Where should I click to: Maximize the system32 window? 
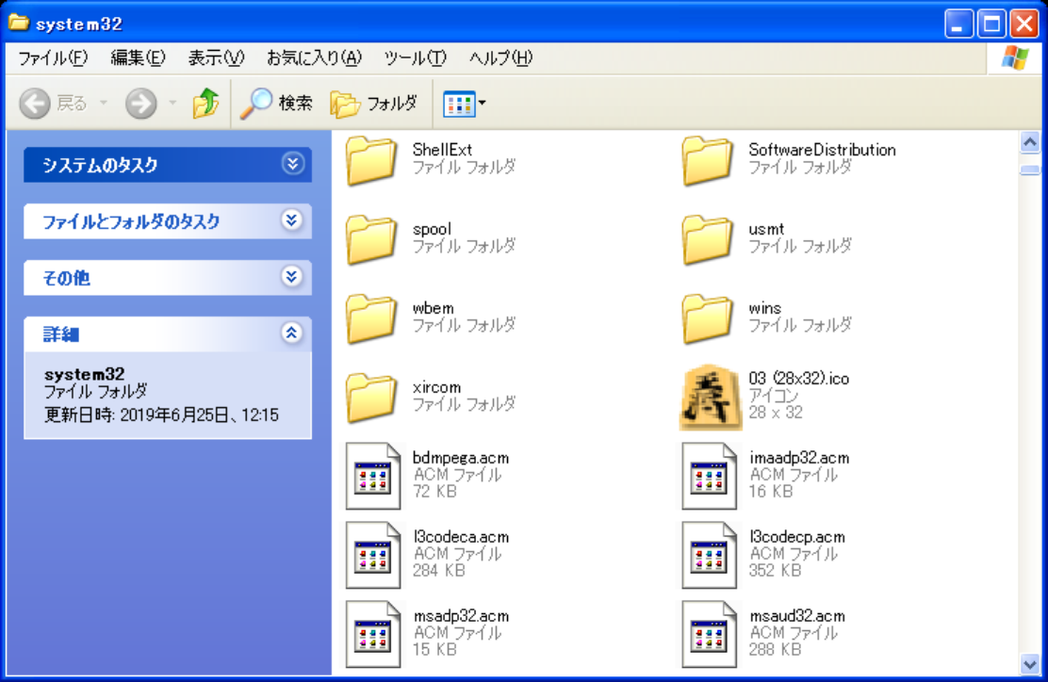(x=991, y=24)
